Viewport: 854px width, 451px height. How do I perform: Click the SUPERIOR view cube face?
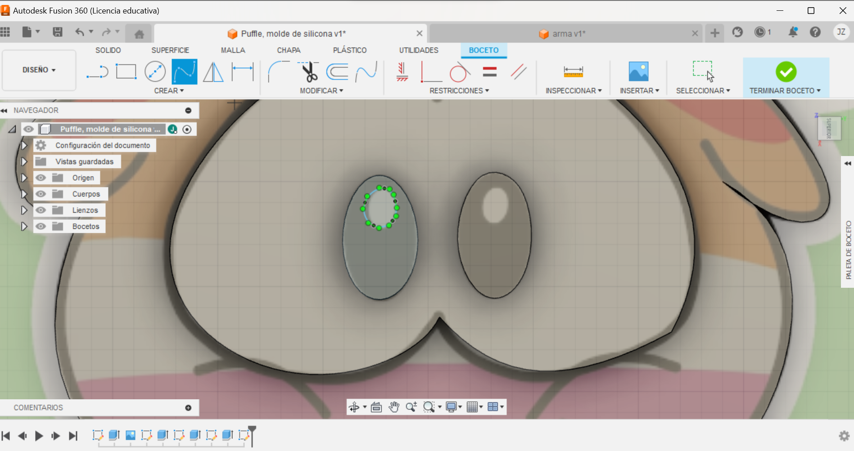[x=829, y=128]
